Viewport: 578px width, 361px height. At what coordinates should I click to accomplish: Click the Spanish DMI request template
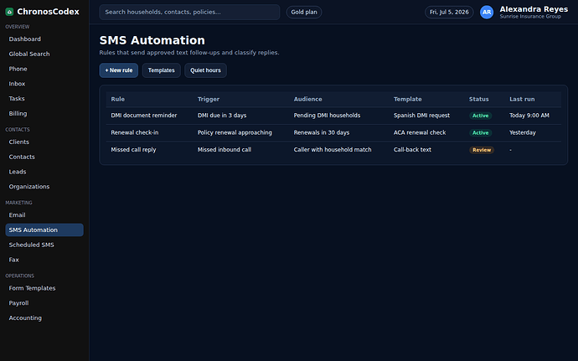pos(421,116)
